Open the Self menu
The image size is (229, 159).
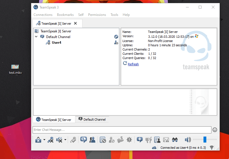click(x=81, y=15)
